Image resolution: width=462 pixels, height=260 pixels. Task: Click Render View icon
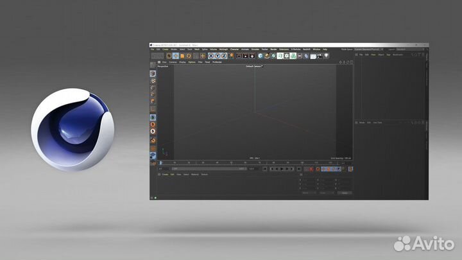pos(239,56)
